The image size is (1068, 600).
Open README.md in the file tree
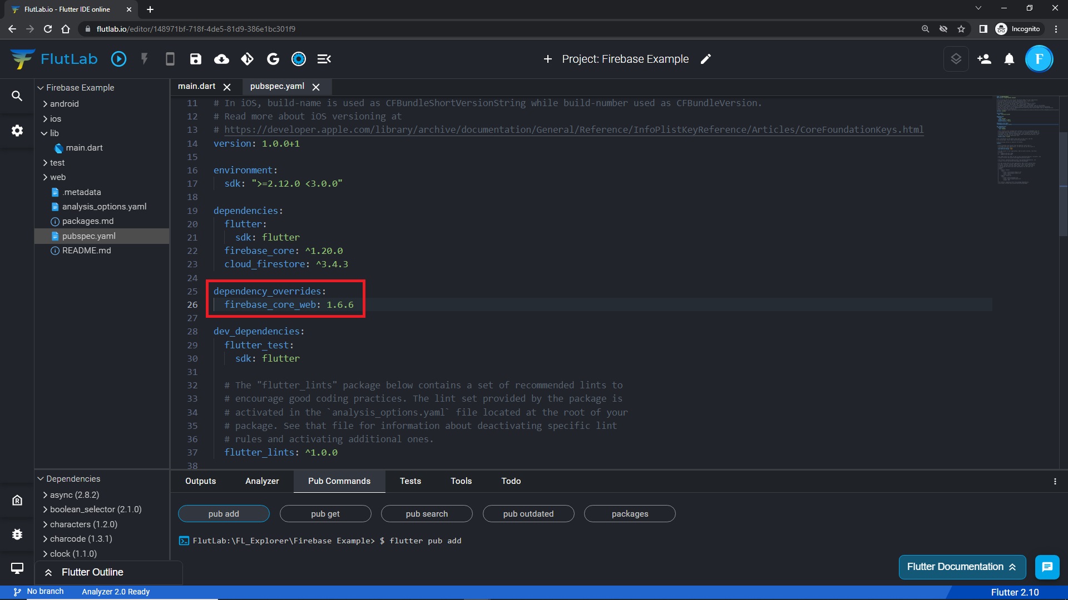[x=86, y=251]
